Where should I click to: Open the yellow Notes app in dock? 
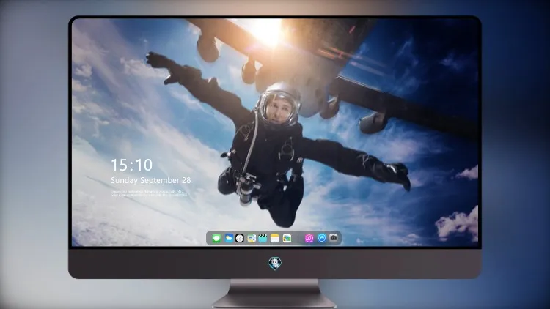point(275,238)
